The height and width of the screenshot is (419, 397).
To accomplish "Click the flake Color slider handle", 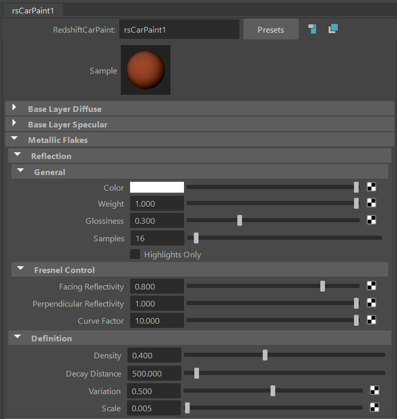I will pos(356,187).
